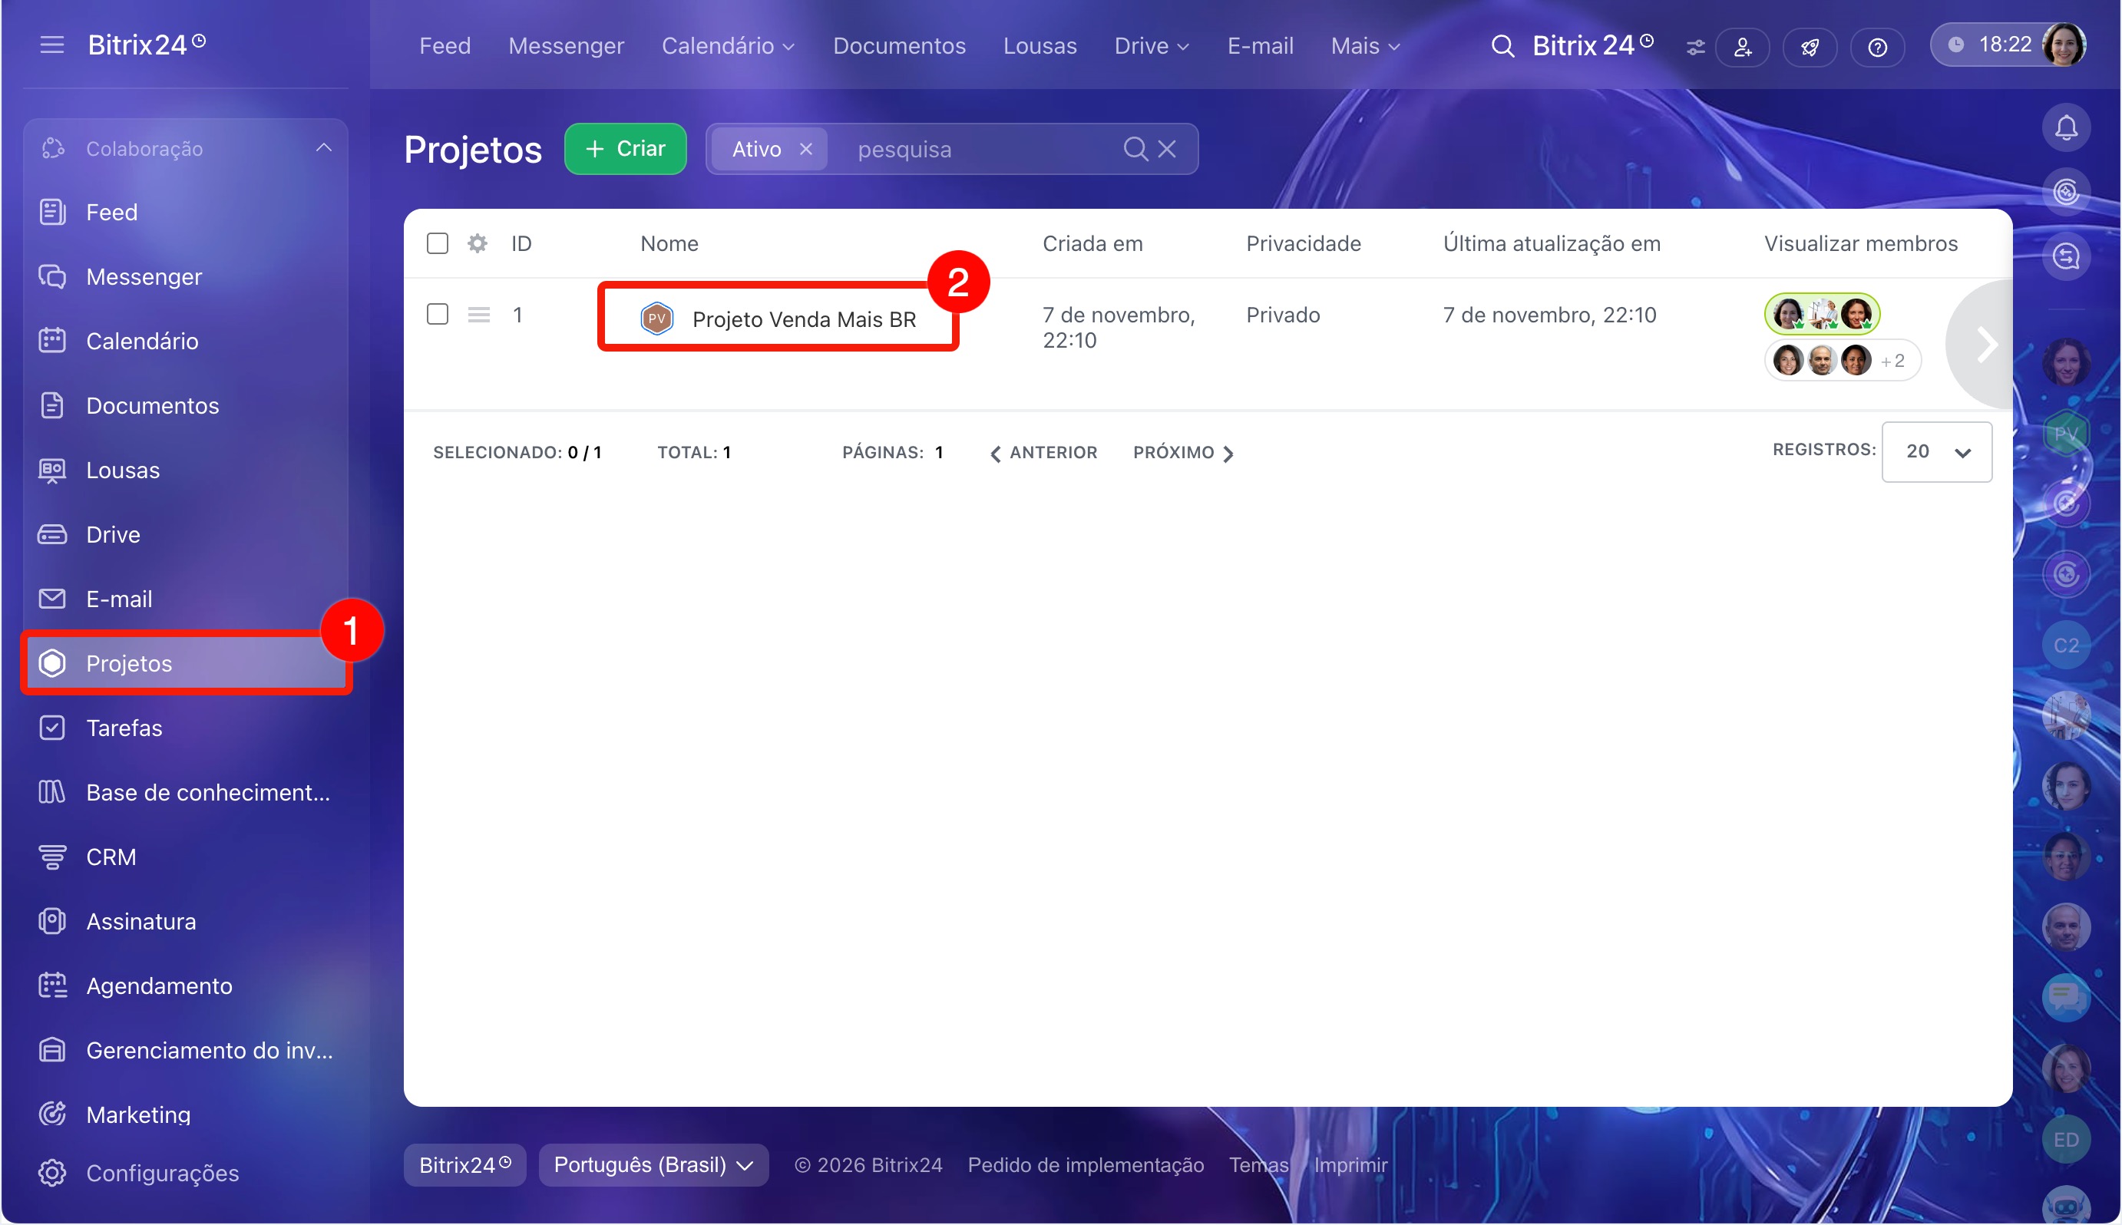Screen dimensions: 2122x1225
Task: Sort by Criada em column header
Action: [1092, 243]
